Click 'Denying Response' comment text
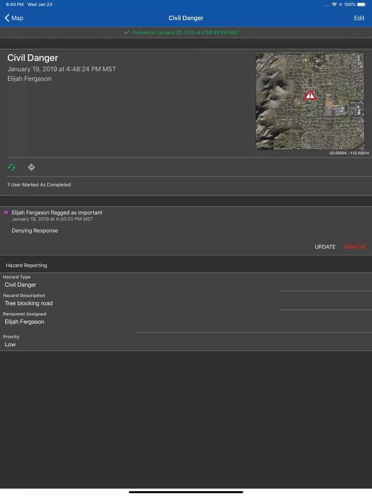This screenshot has width=372, height=496. pyautogui.click(x=35, y=231)
